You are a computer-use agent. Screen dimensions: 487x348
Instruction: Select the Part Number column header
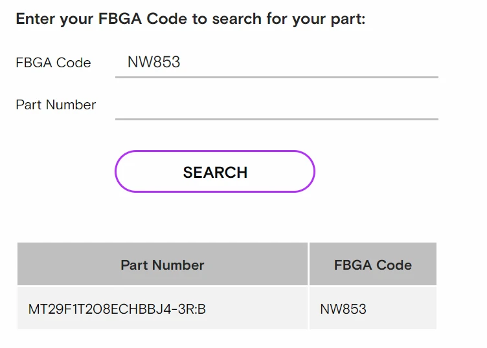(162, 265)
